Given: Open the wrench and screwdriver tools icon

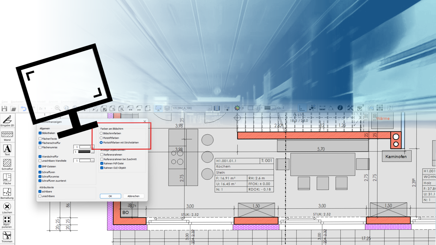Looking at the screenshot, I should 351,108.
